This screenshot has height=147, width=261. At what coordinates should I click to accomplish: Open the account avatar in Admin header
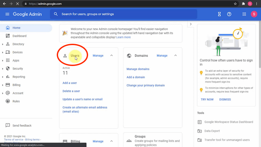254,14
